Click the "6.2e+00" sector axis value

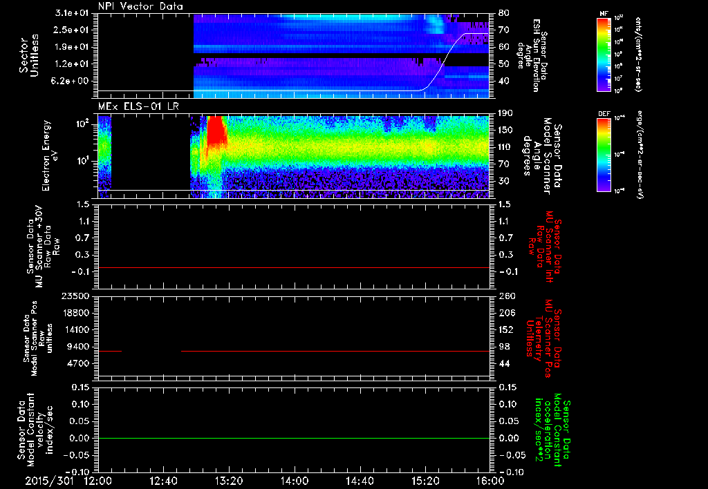click(71, 81)
